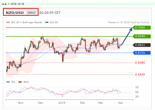Click the 0.6715 pivot price tag
The height and width of the screenshot is (110, 155).
tap(142, 53)
